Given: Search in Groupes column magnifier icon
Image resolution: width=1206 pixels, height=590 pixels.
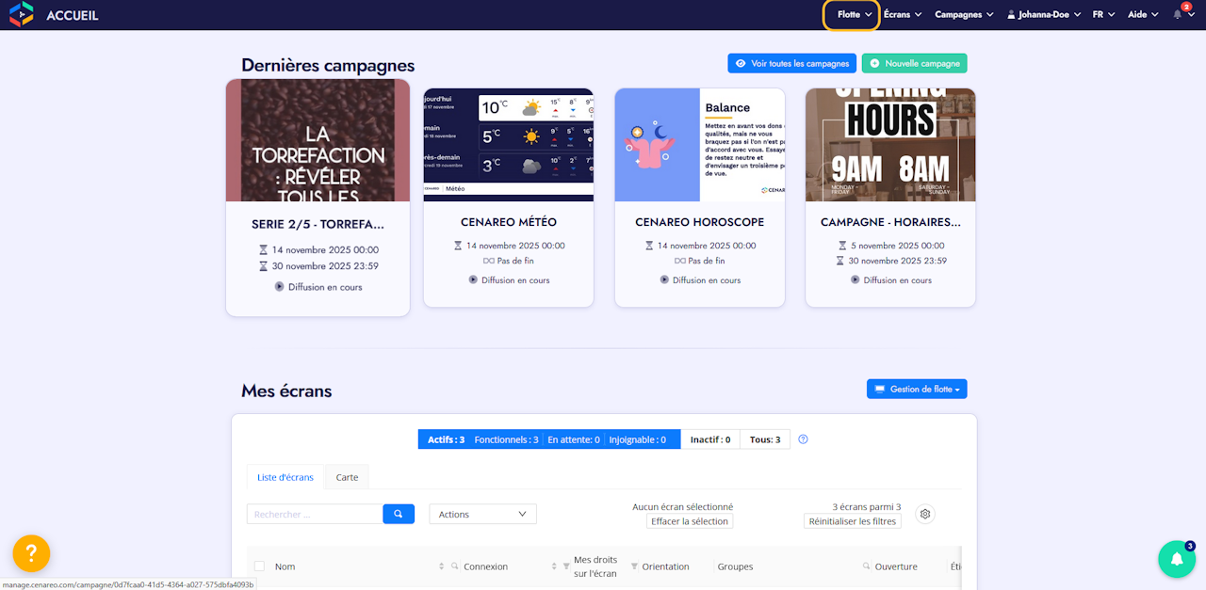Looking at the screenshot, I should 867,566.
